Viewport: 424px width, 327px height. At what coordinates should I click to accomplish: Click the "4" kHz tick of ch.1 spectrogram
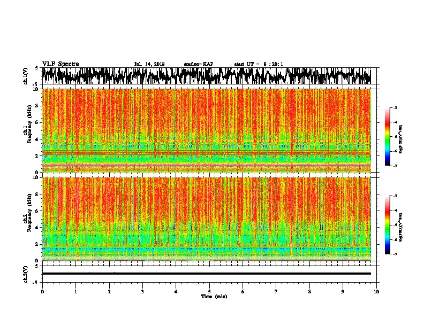(x=37, y=139)
